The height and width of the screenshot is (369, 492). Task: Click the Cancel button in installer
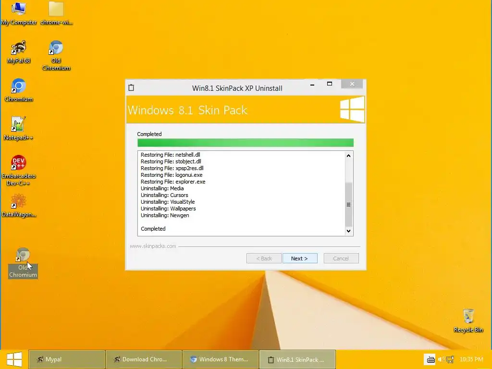click(341, 258)
